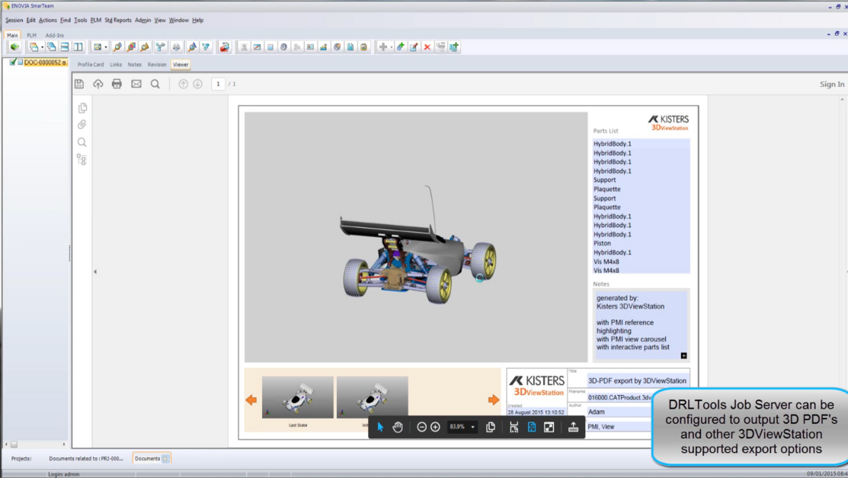Click the cascade windows toolbar icon
The height and width of the screenshot is (478, 848).
click(51, 47)
